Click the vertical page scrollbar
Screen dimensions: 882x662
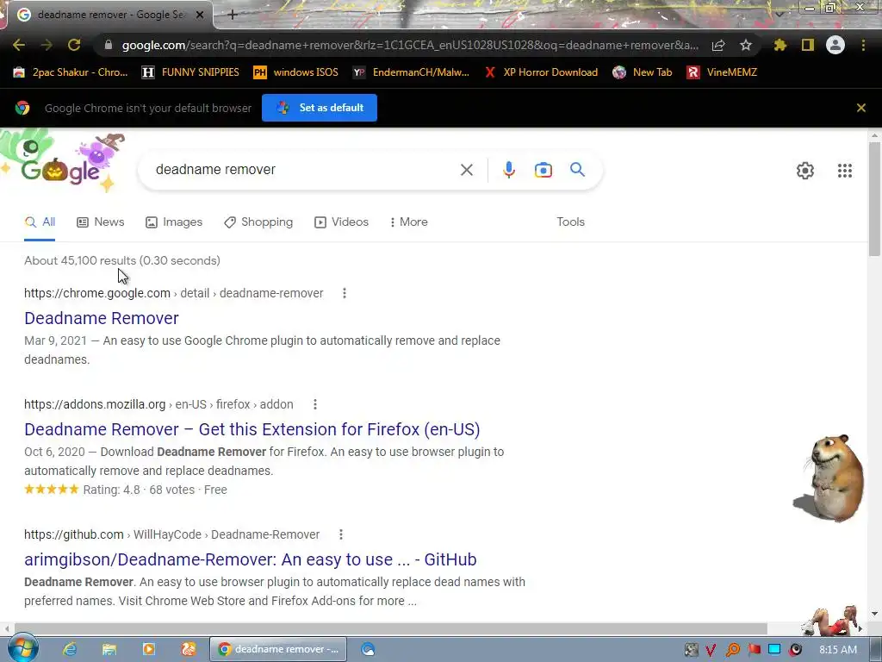(x=875, y=198)
